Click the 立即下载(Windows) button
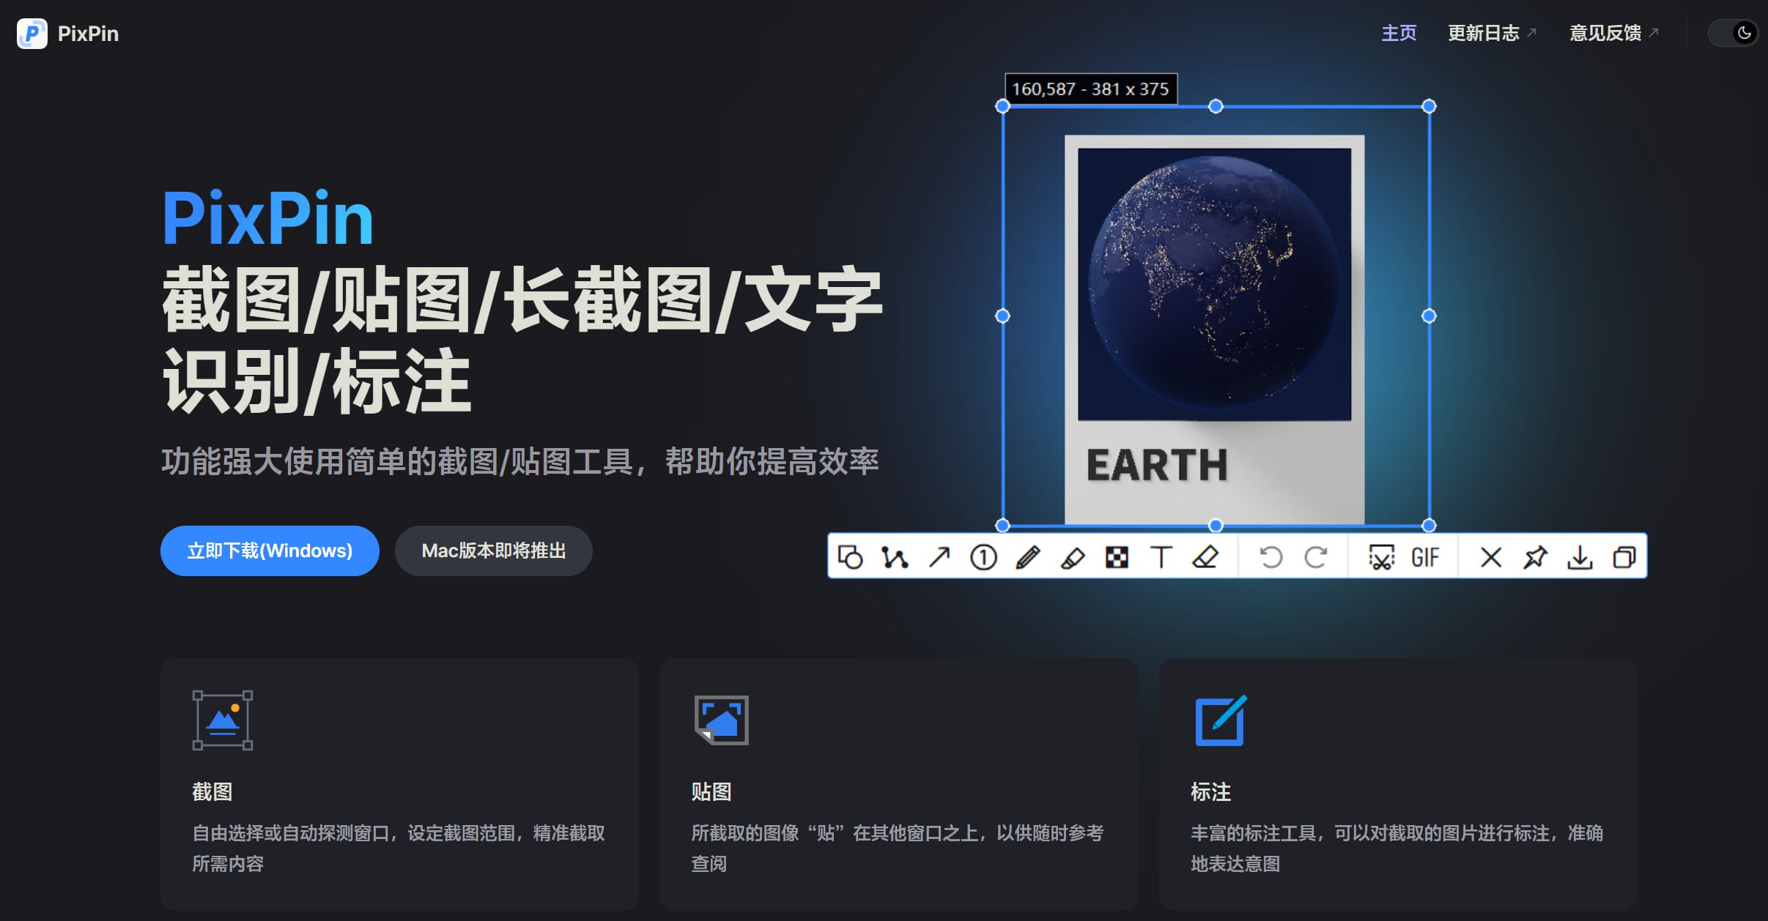This screenshot has height=921, width=1768. pyautogui.click(x=270, y=551)
